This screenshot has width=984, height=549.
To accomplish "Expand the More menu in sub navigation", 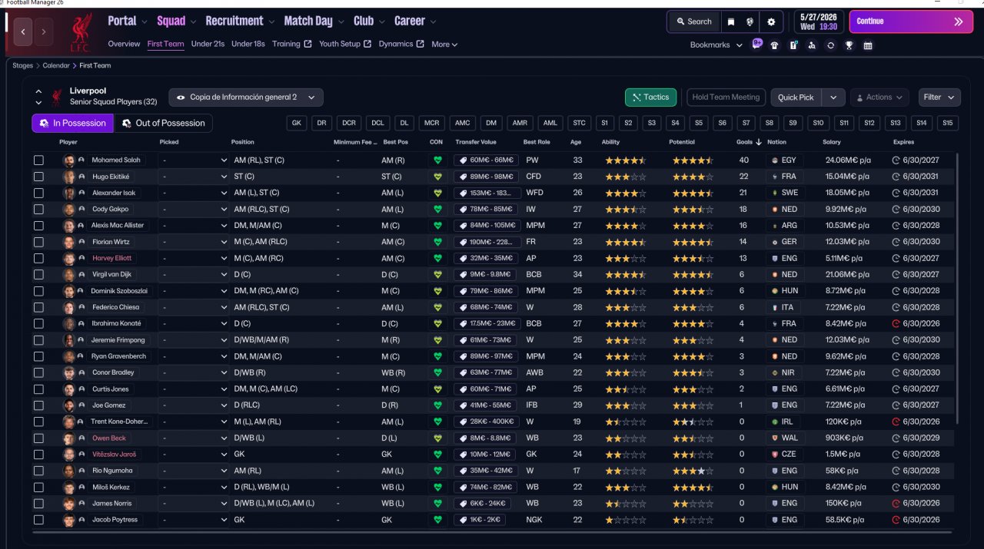I will (444, 45).
